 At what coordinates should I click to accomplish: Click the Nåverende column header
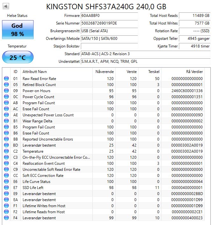coord(104,72)
